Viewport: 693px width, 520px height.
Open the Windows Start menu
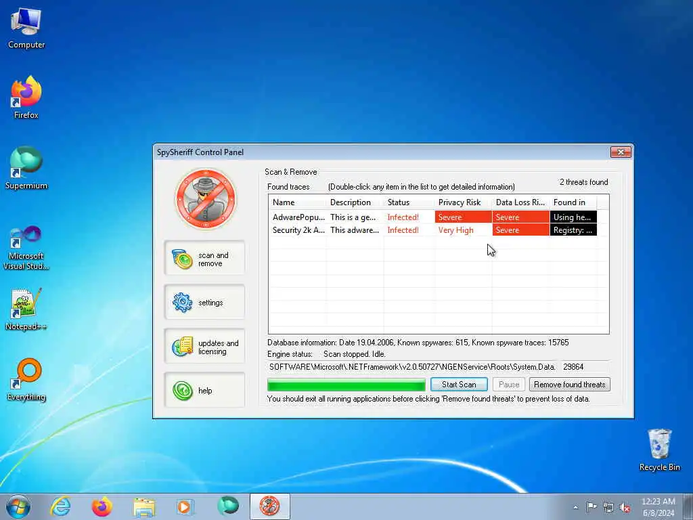(x=18, y=506)
